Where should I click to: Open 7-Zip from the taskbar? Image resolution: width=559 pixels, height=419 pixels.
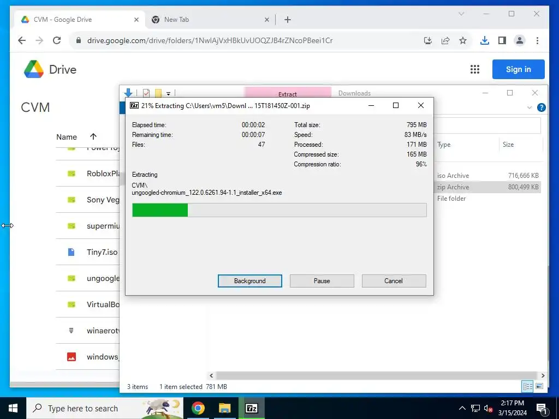click(x=252, y=408)
